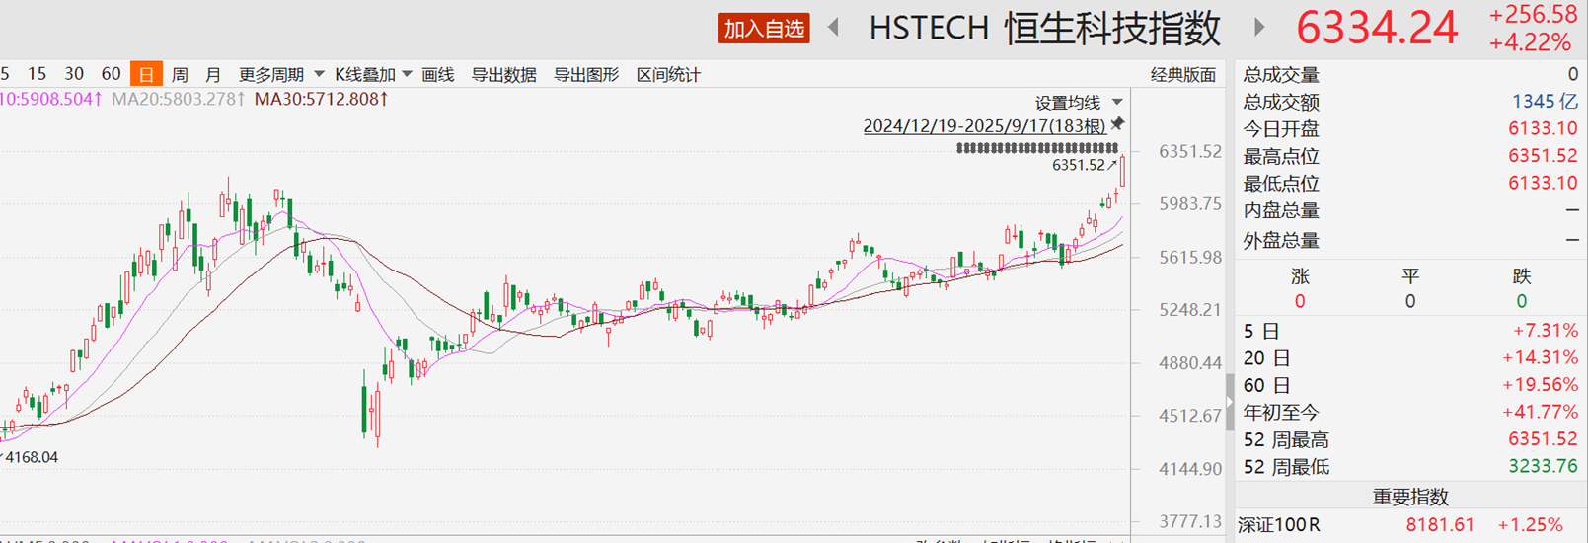Select the 60 minute period
The image size is (1588, 543).
coord(112,74)
